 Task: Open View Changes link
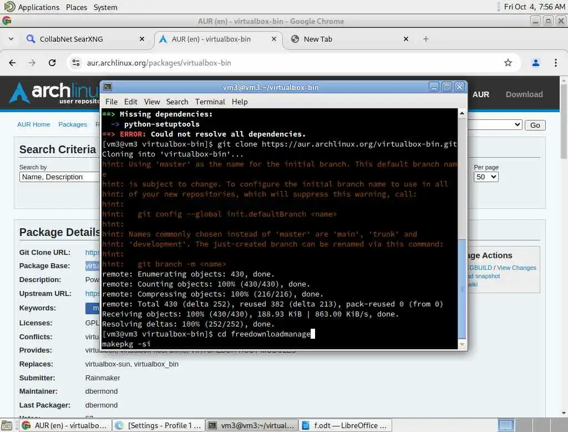tap(516, 268)
